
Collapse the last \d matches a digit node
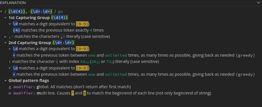(x=10, y=68)
